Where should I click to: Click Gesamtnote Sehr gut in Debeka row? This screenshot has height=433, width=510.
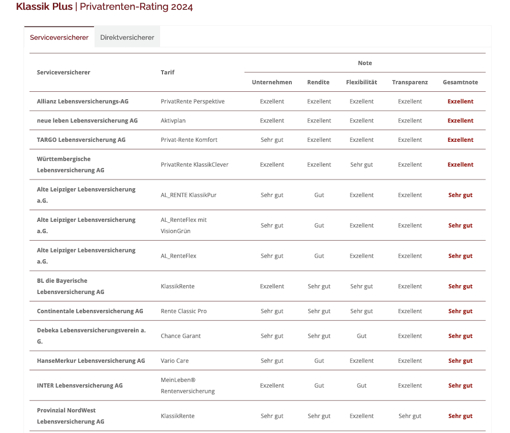[461, 336]
